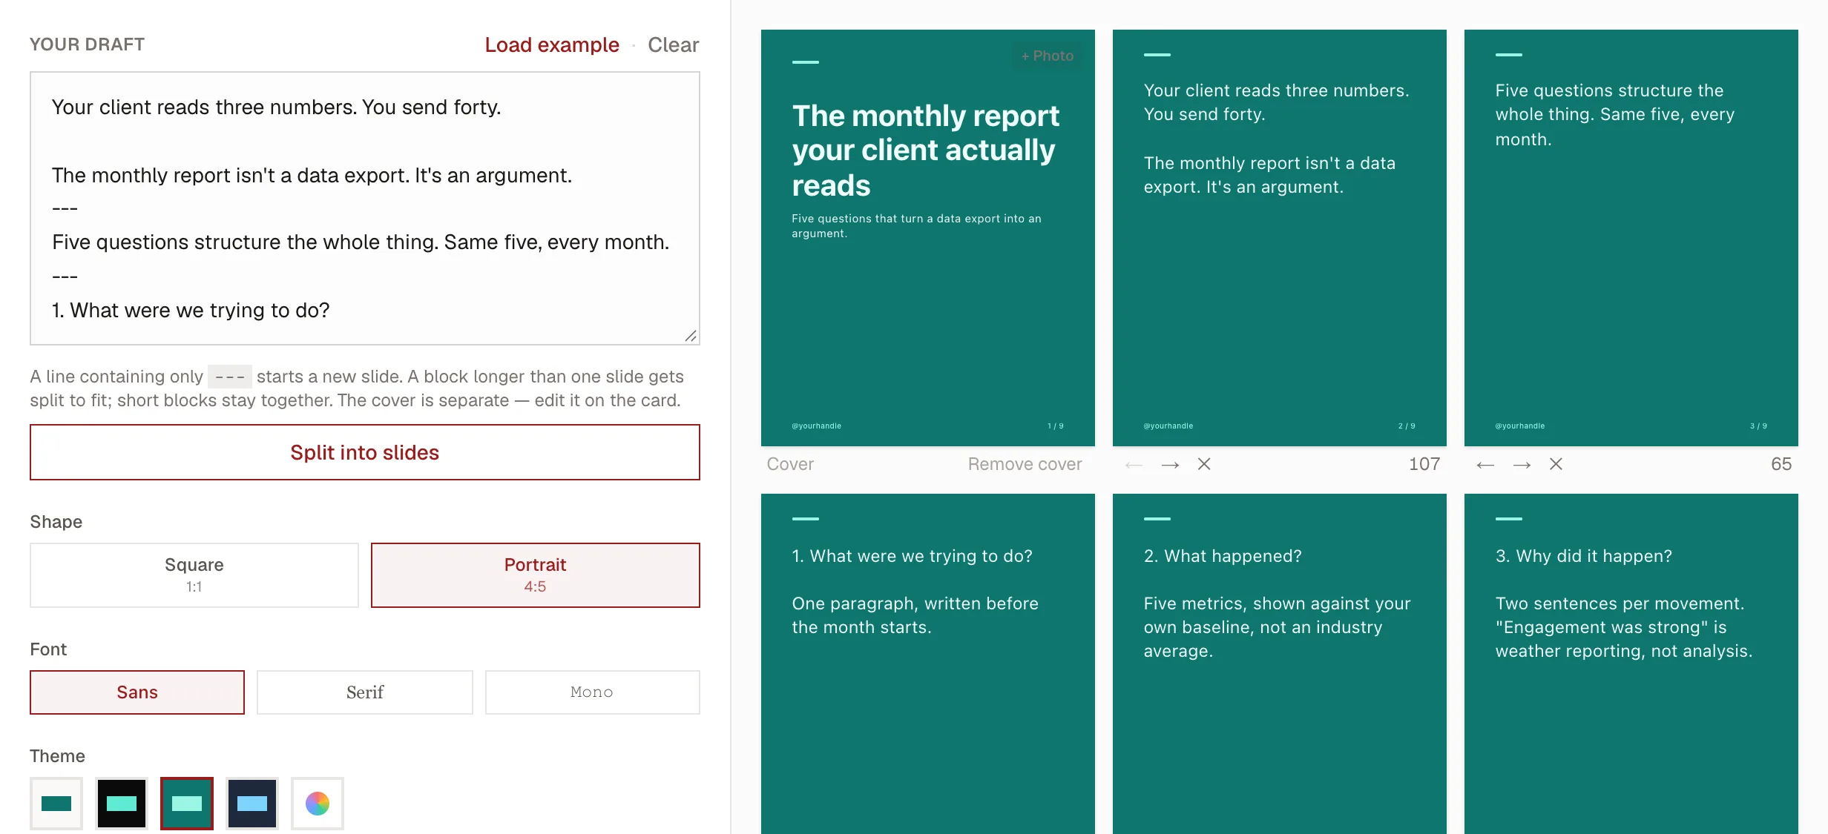Viewport: 1828px width, 834px height.
Task: Delete slide 3 with the X icon
Action: point(1556,464)
